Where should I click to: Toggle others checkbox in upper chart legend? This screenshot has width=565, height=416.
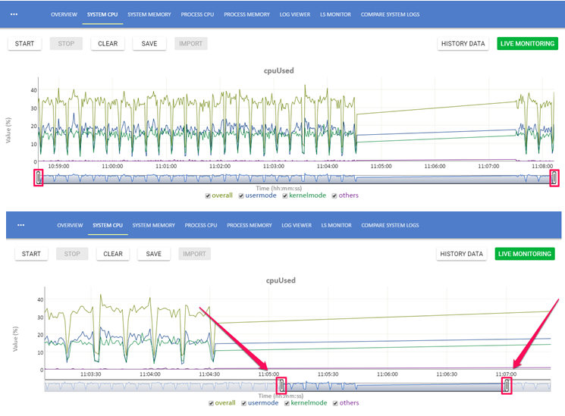click(334, 196)
